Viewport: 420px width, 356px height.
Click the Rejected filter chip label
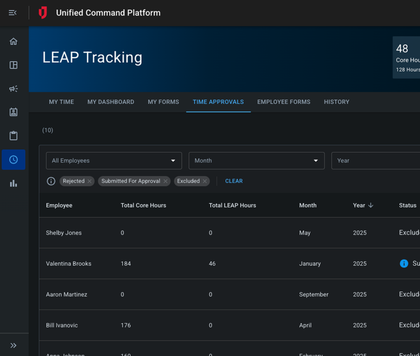[74, 181]
